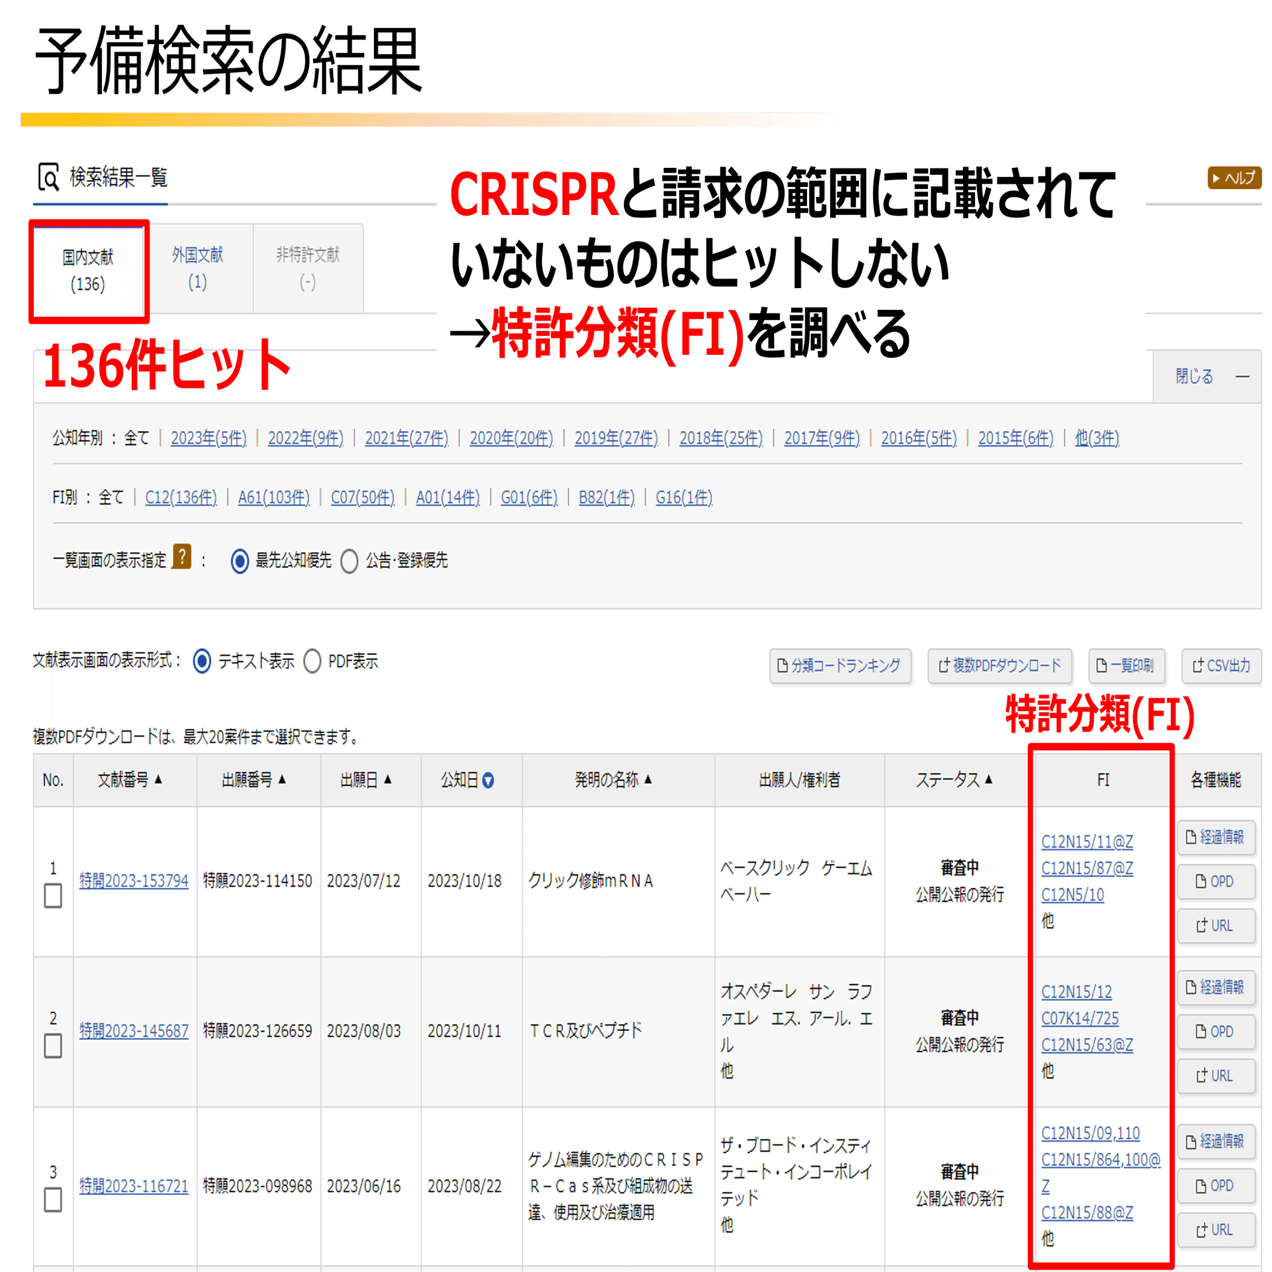The width and height of the screenshot is (1272, 1272).
Task: Filter by FI class C12(136件)
Action: coord(181,497)
